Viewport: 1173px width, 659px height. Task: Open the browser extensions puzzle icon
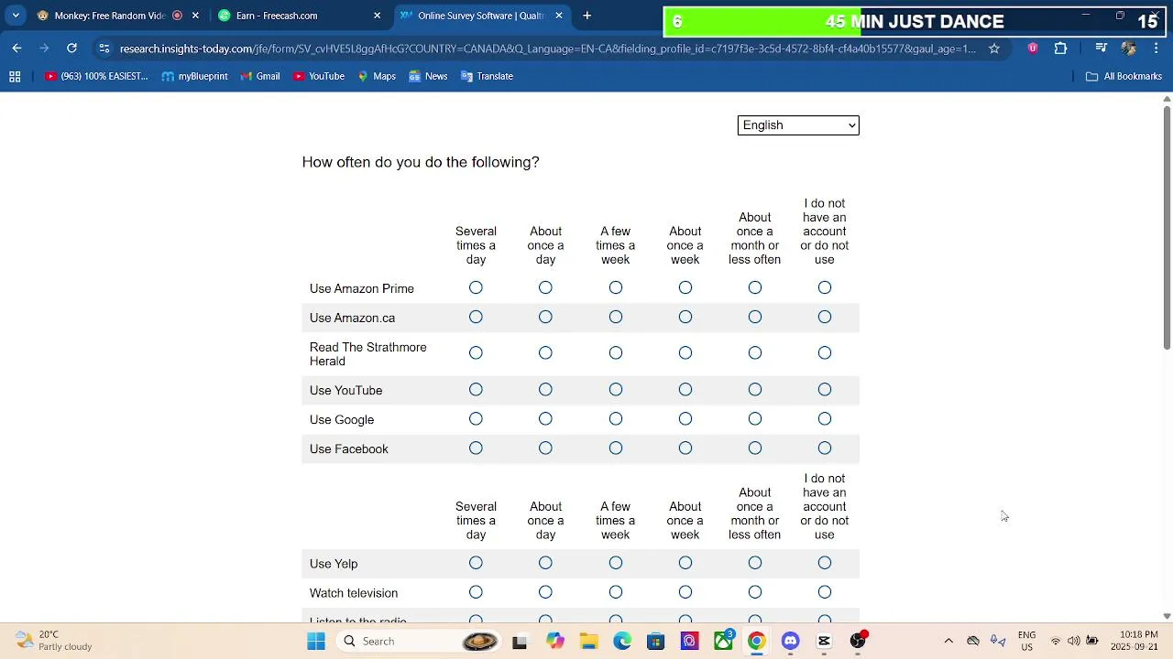[x=1061, y=49]
